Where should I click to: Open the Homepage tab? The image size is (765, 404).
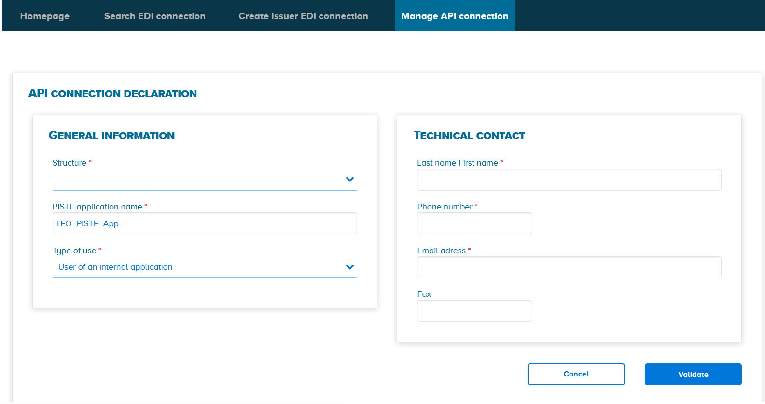tap(45, 16)
